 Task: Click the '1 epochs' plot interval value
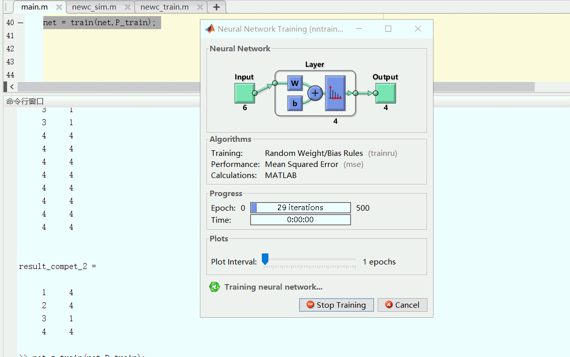(379, 262)
